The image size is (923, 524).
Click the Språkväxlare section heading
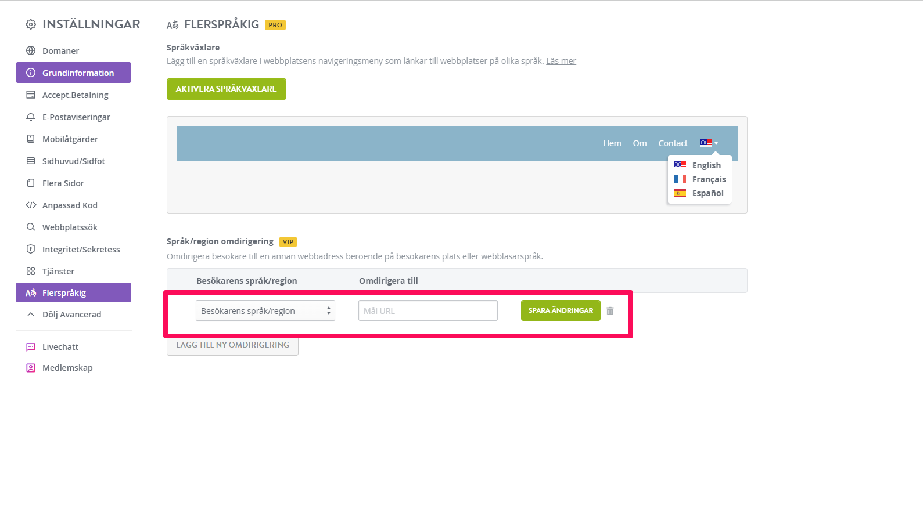click(x=193, y=48)
